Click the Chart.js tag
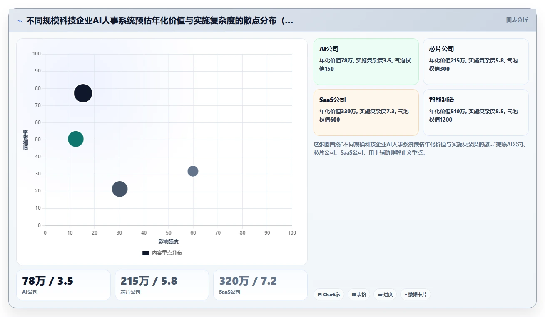 tap(329, 295)
